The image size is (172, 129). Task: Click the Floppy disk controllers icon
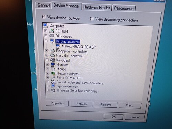tap(52, 51)
